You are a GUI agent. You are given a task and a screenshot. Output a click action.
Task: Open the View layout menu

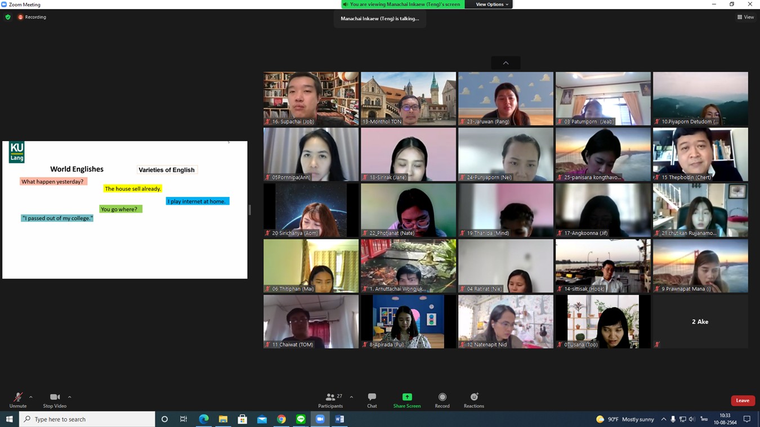(x=745, y=17)
